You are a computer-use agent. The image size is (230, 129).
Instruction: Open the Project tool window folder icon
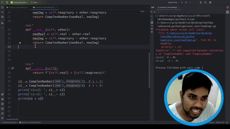pos(3,7)
